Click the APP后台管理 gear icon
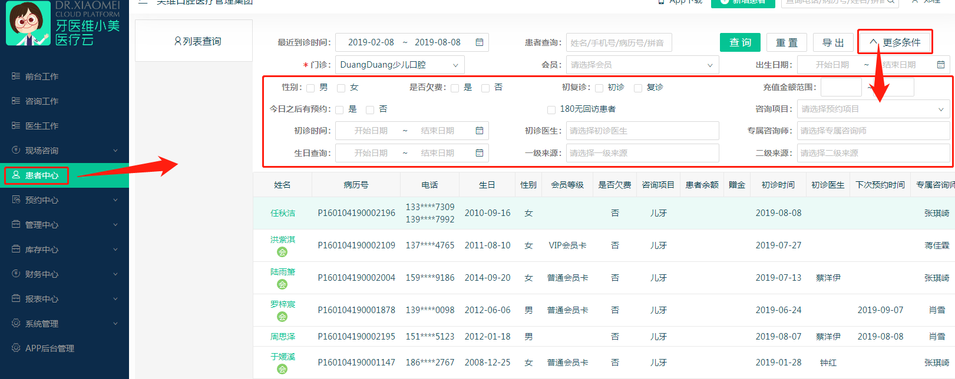Image resolution: width=955 pixels, height=379 pixels. pos(16,348)
